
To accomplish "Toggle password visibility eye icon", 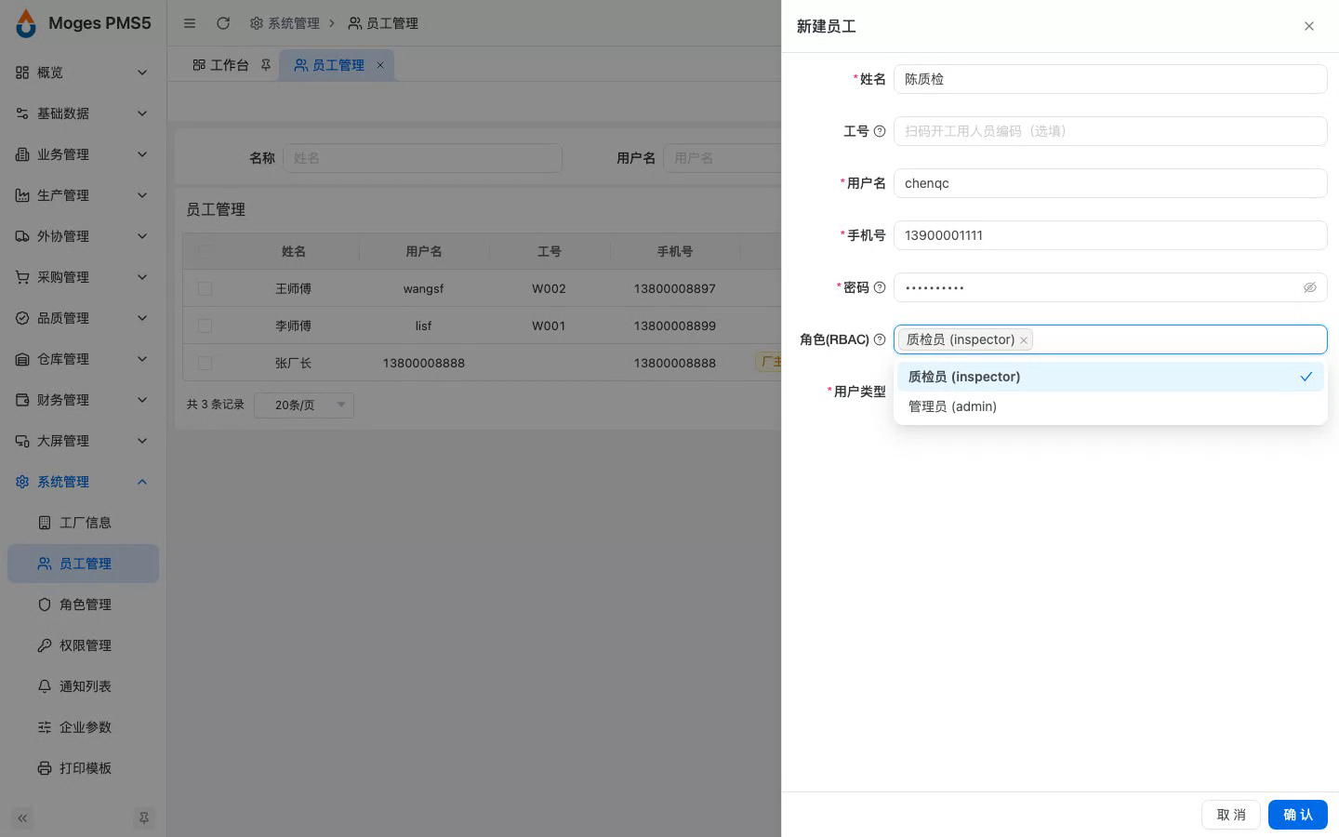I will [x=1309, y=287].
